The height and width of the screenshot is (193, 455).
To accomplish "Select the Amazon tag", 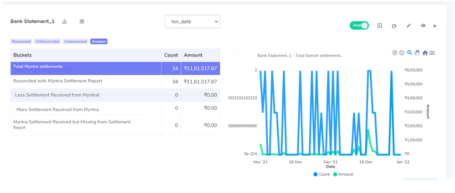I will (x=99, y=41).
